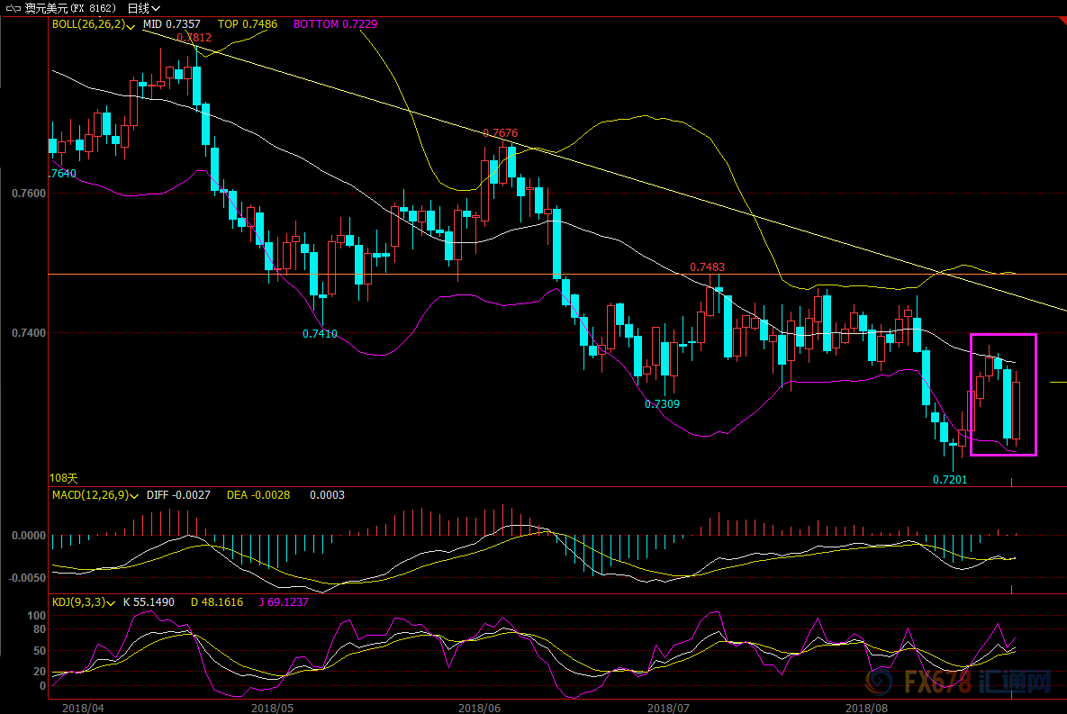Select the DEA -0.0028 reading

(x=258, y=495)
